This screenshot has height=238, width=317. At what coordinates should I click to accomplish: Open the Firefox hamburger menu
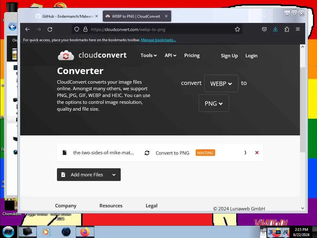298,29
